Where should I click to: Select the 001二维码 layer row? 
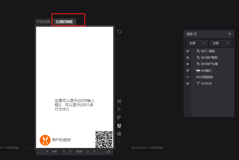(x=212, y=51)
